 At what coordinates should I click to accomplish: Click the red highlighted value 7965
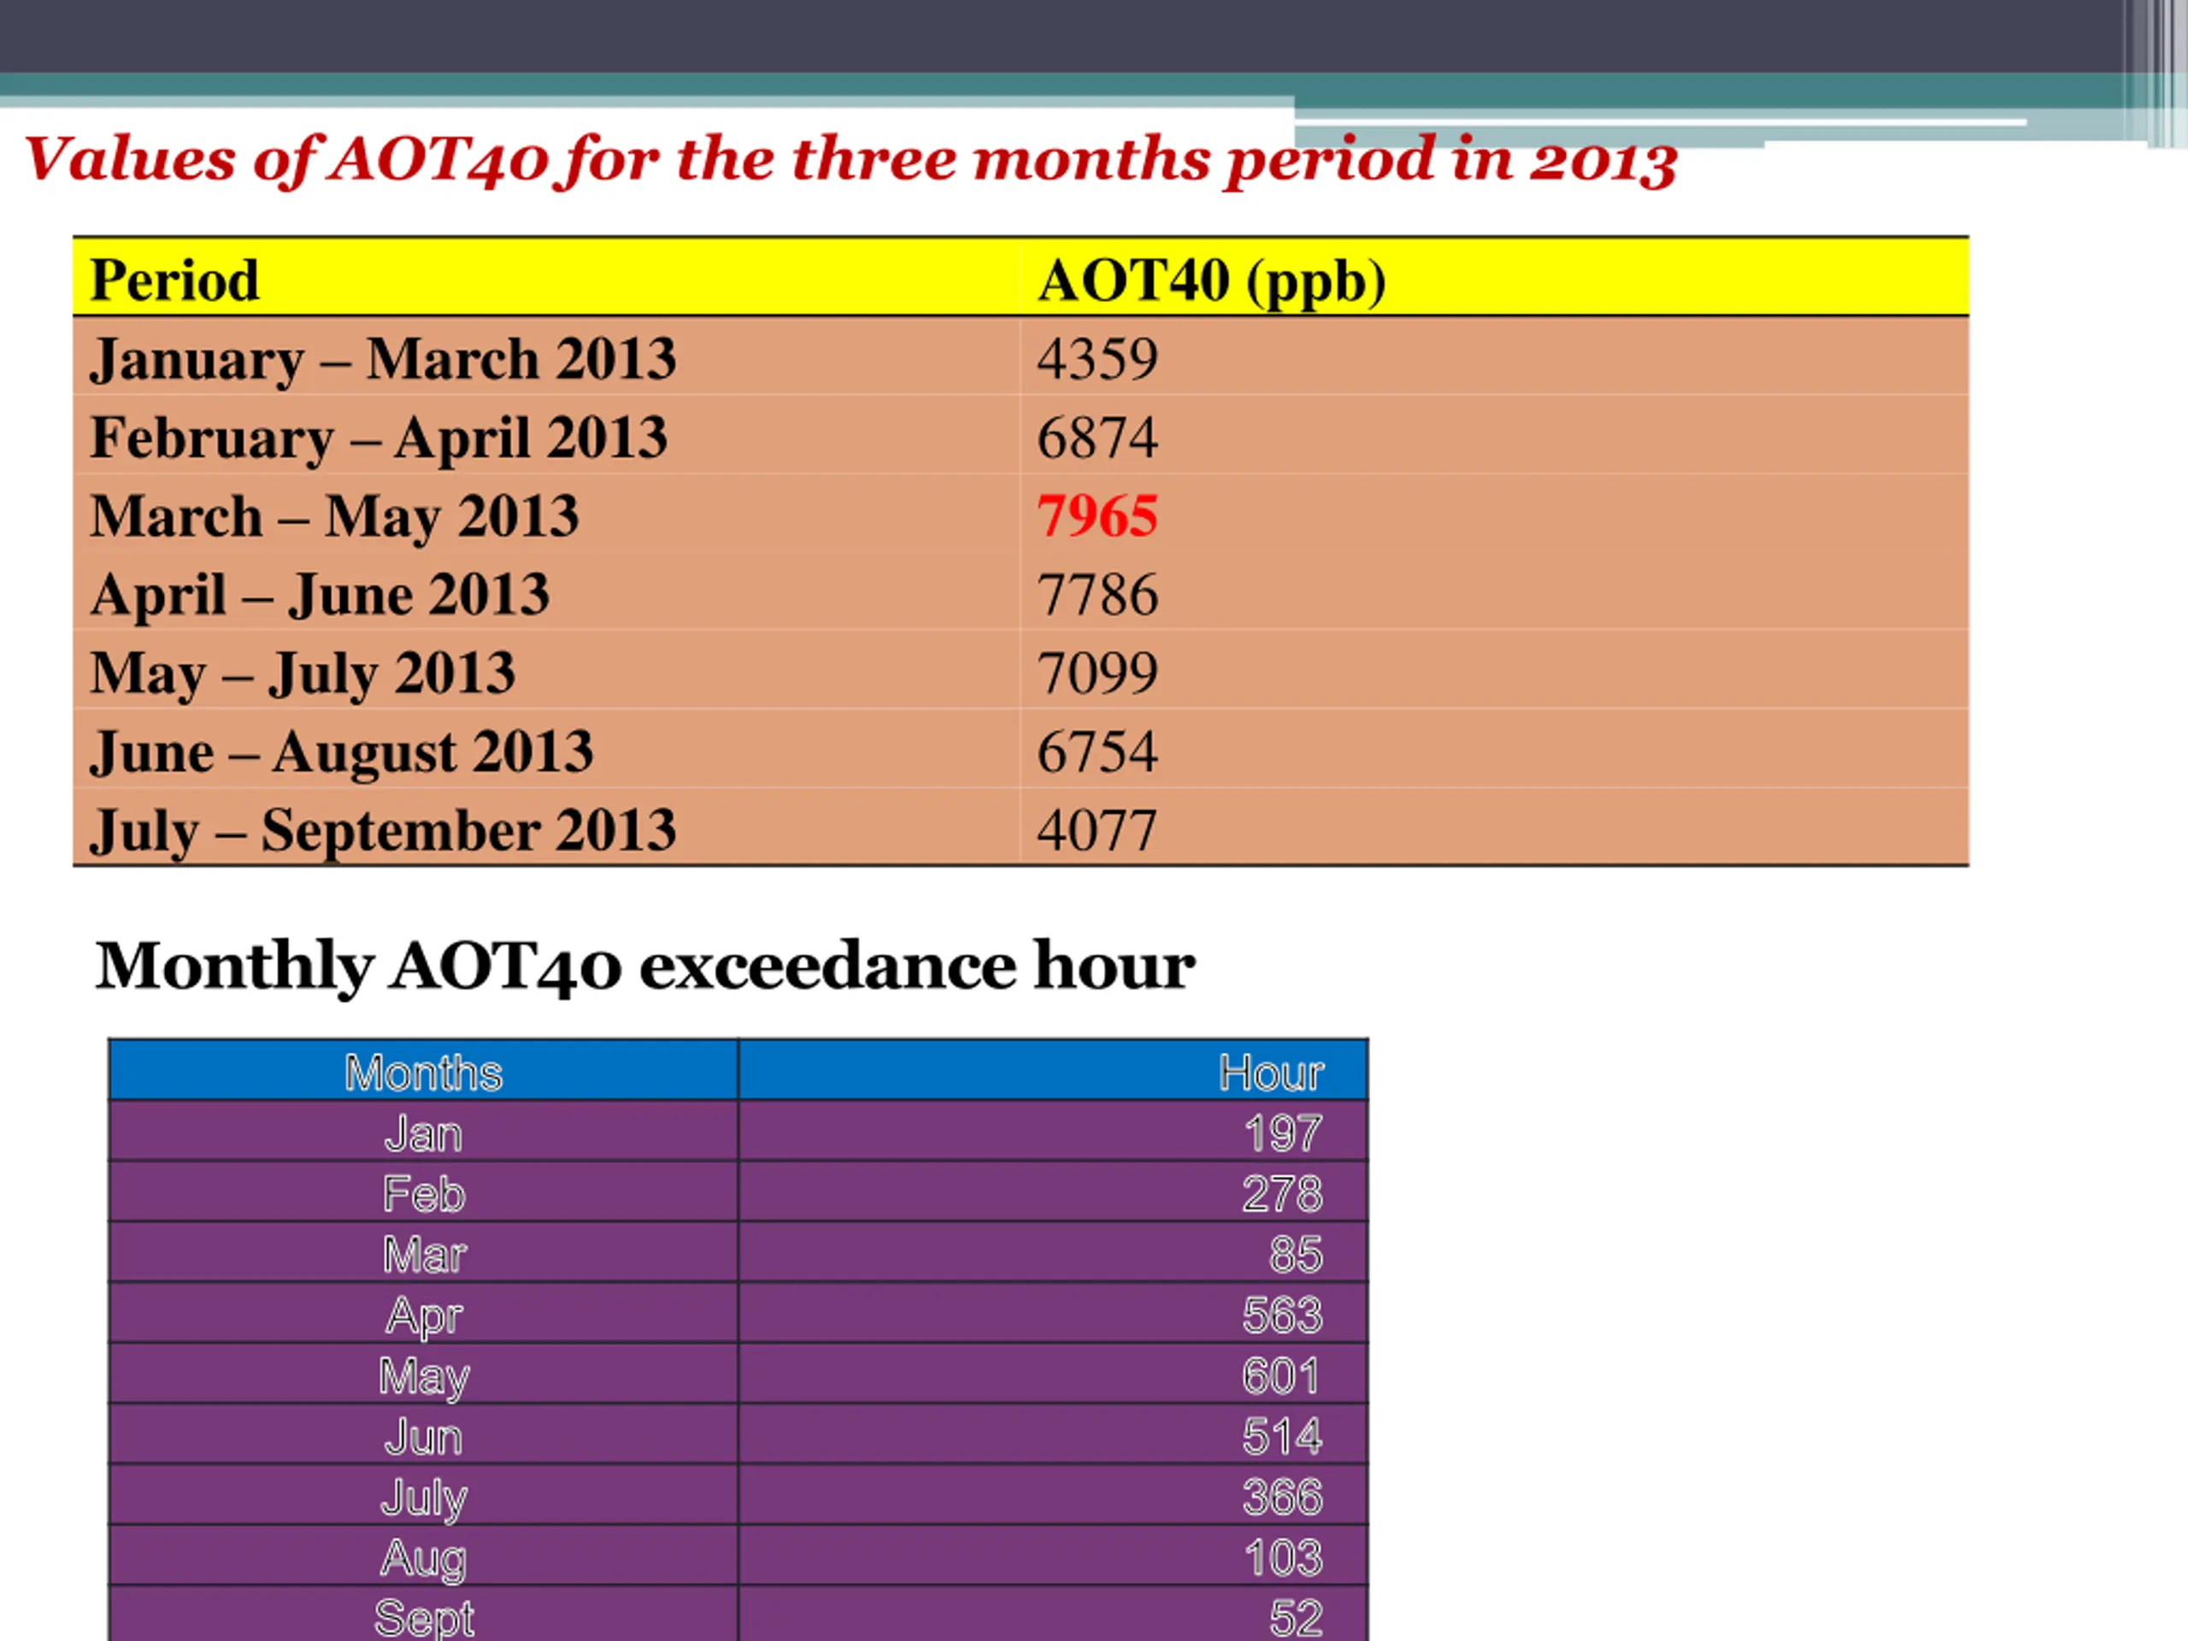pyautogui.click(x=1097, y=515)
